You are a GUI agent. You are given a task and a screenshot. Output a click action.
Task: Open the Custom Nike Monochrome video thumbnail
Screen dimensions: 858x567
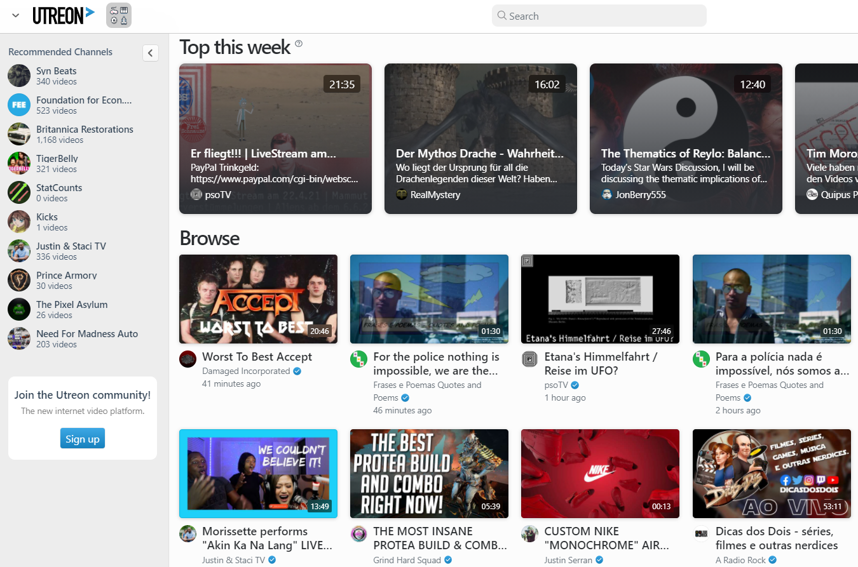[600, 474]
